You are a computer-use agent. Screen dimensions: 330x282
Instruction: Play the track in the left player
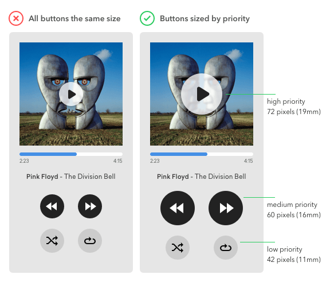tap(71, 94)
